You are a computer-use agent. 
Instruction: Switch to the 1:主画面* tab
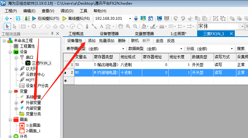[x=178, y=34]
